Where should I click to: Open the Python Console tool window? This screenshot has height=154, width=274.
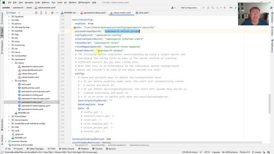(67, 149)
